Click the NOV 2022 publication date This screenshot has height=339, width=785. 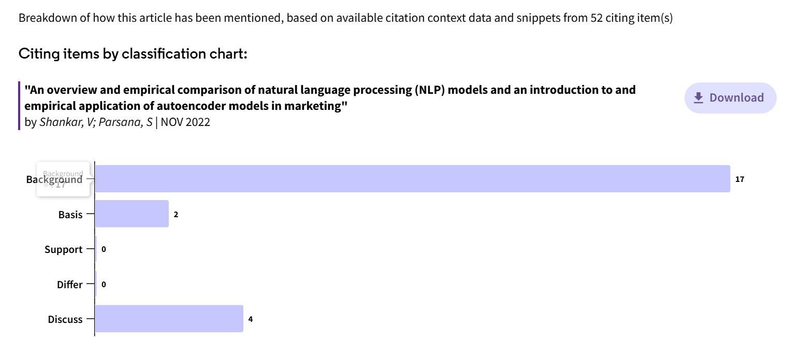coord(185,123)
